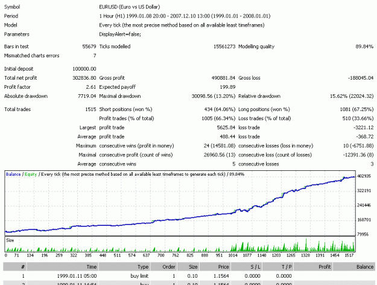Image resolution: width=377 pixels, height=285 pixels.
Task: Click the Bars in test value 55679
Action: (89, 46)
